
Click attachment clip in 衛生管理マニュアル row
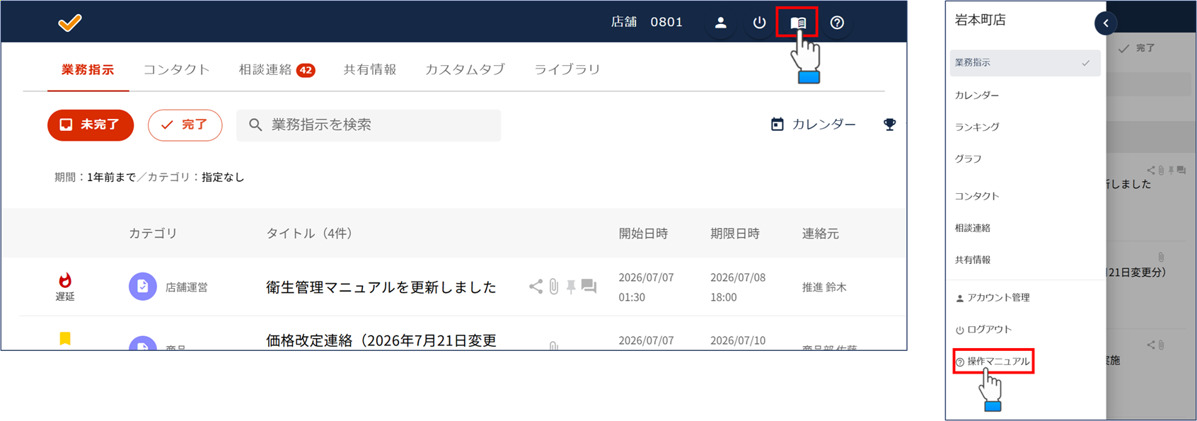click(553, 286)
